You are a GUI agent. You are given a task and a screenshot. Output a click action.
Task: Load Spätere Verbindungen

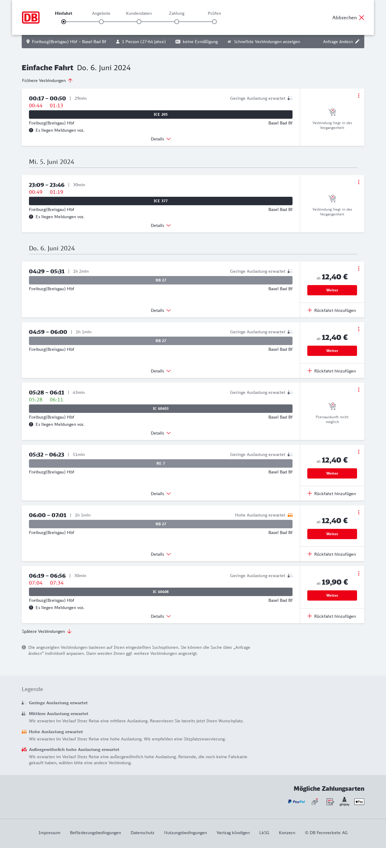click(46, 631)
